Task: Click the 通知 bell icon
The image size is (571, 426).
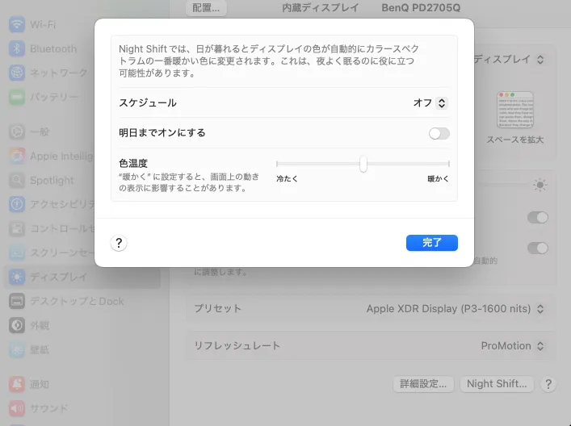Action: 17,384
